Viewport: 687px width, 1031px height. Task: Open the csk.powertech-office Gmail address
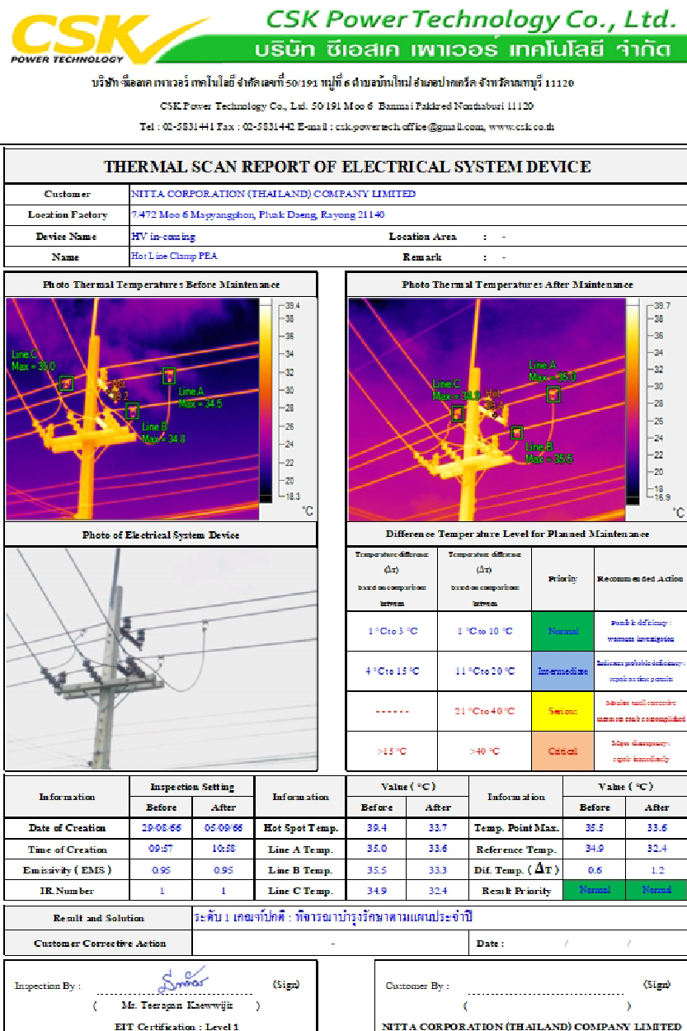tap(409, 127)
